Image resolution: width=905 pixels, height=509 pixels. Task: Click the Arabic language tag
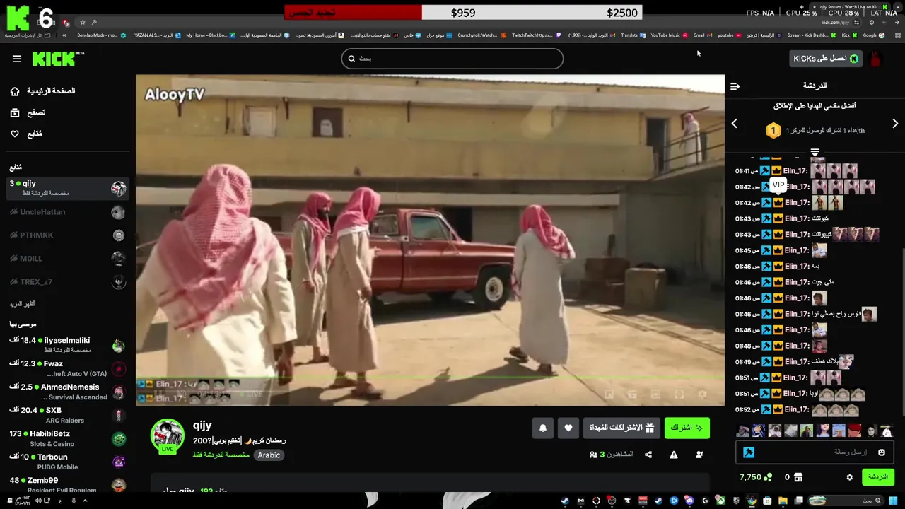[x=269, y=455]
